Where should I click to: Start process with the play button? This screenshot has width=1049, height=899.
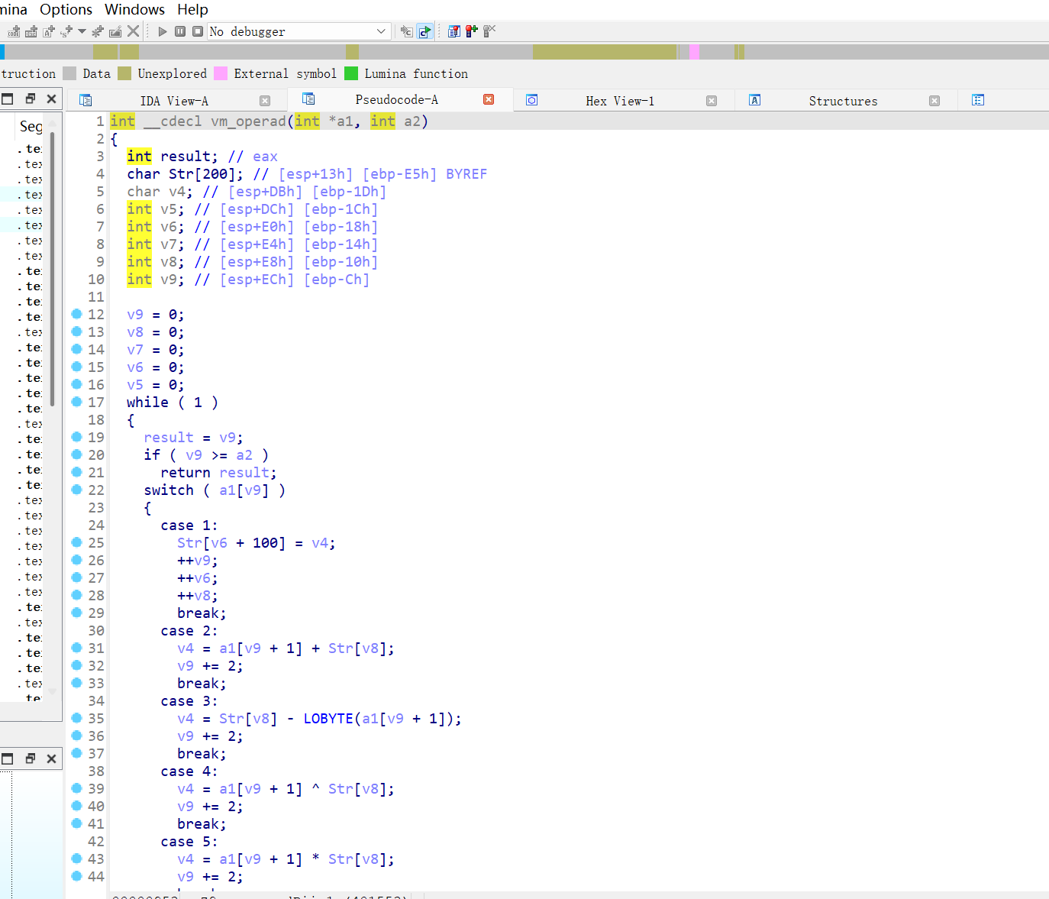[163, 31]
